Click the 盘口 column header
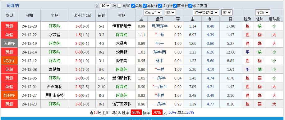 (159, 19)
